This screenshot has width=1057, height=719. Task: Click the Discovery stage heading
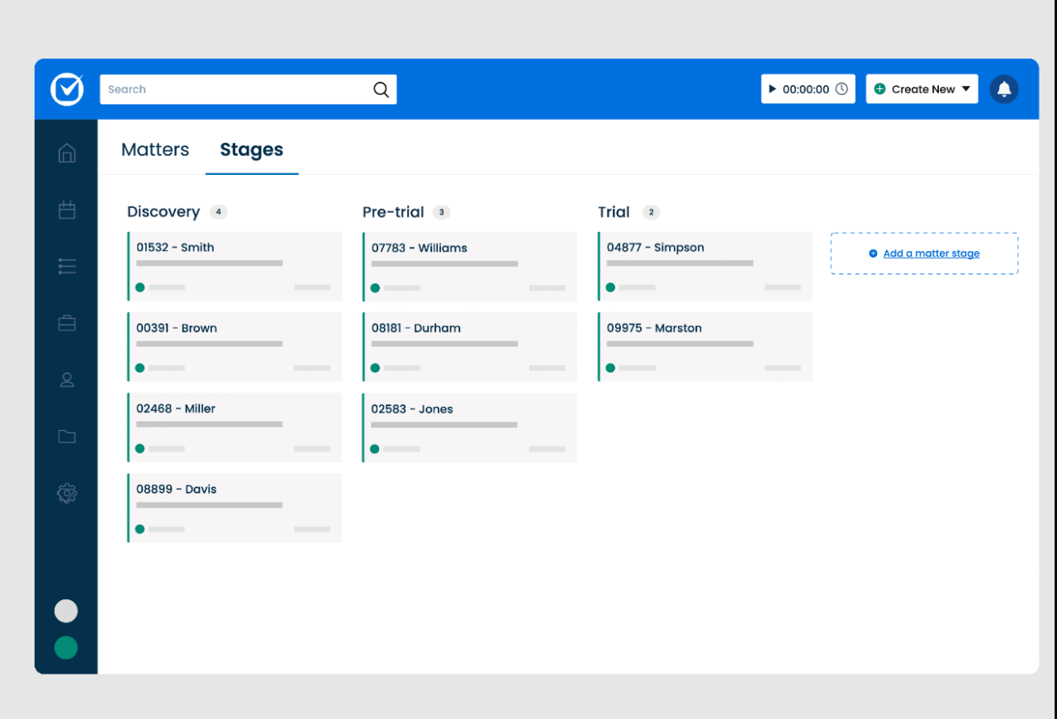[x=164, y=212]
